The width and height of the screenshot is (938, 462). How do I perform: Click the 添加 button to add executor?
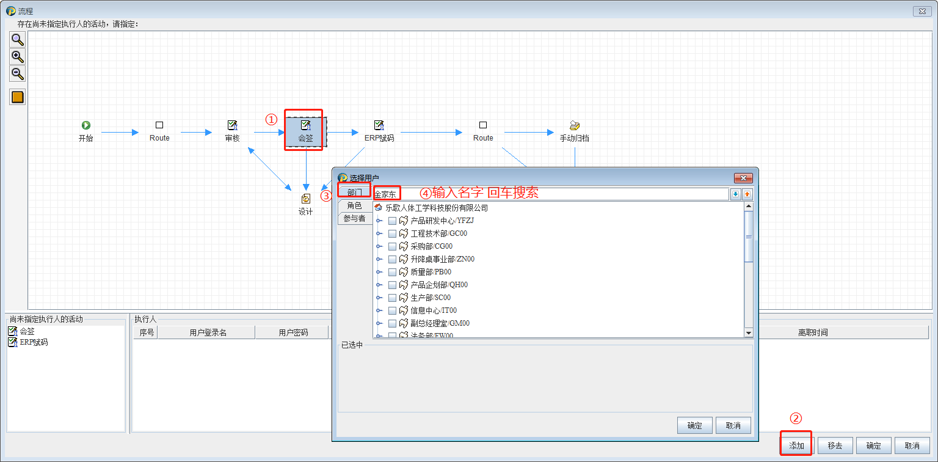click(x=796, y=446)
